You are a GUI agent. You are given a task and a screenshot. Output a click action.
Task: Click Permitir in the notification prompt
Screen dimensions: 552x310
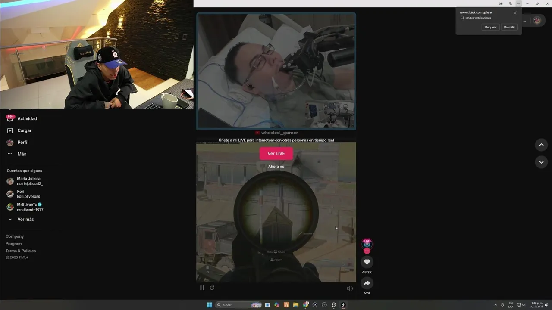pos(509,27)
